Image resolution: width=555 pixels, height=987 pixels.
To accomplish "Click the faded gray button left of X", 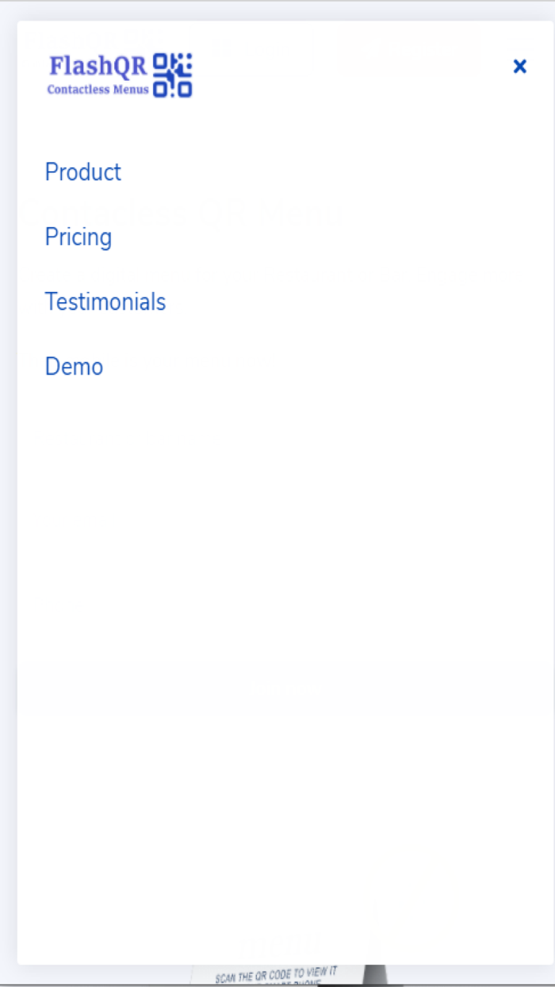I will pos(408,49).
